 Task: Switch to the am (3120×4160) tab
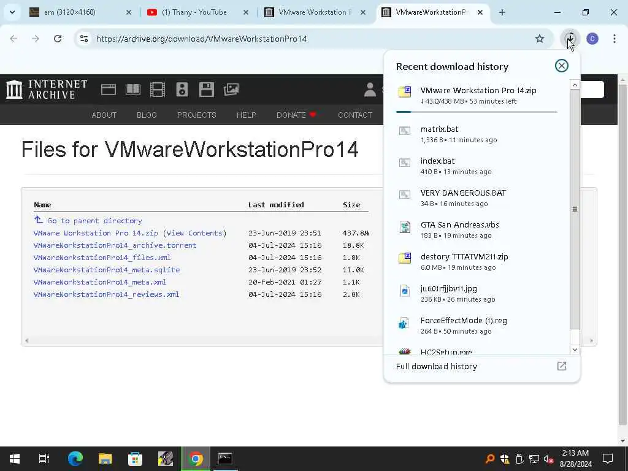(x=80, y=12)
